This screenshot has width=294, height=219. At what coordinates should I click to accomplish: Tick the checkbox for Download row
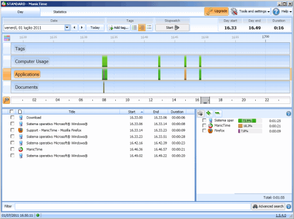coord(12,117)
